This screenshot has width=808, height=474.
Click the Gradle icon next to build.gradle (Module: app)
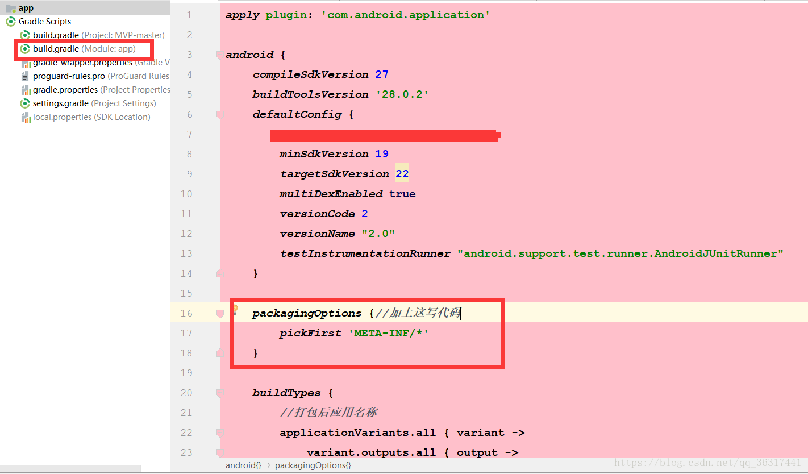(x=24, y=49)
